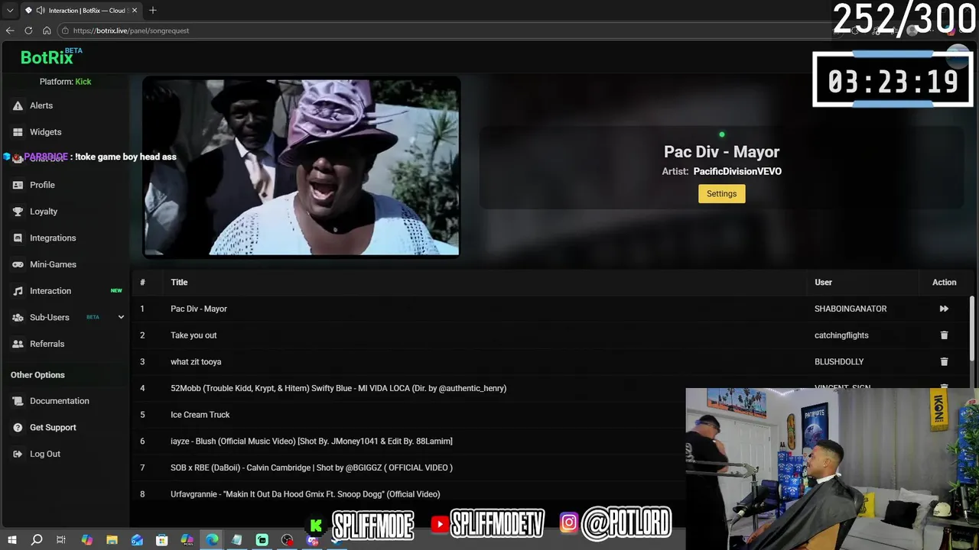Open the Loyalty trophy icon

tap(18, 212)
